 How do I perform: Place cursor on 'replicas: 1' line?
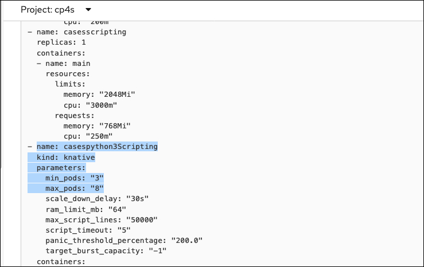[61, 42]
